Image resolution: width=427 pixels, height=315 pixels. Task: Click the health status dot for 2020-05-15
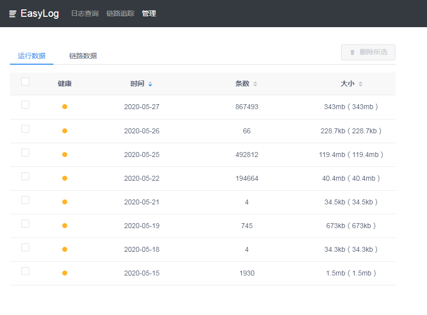tap(65, 273)
